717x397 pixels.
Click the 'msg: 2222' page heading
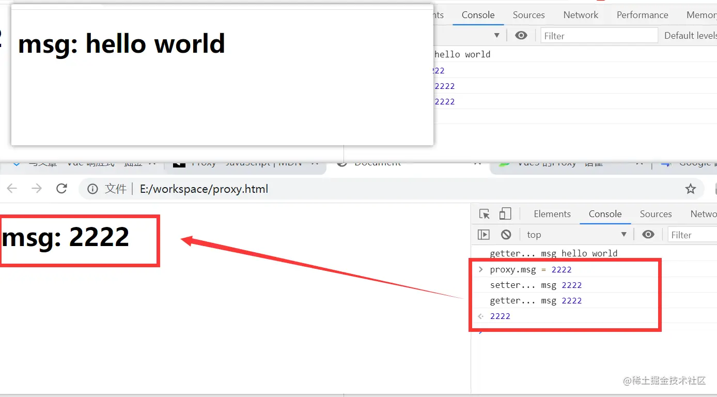66,237
